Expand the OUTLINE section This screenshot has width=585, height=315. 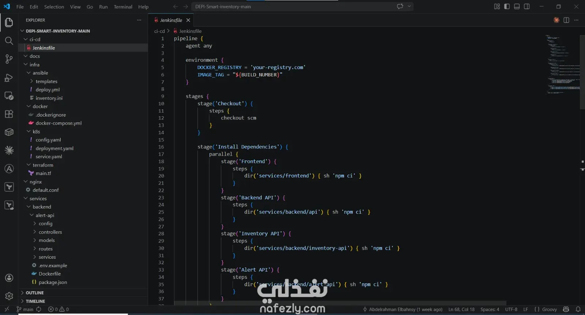click(35, 293)
